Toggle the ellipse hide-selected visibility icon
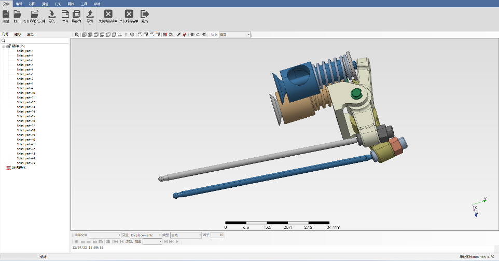This screenshot has width=499, height=261. (198, 34)
